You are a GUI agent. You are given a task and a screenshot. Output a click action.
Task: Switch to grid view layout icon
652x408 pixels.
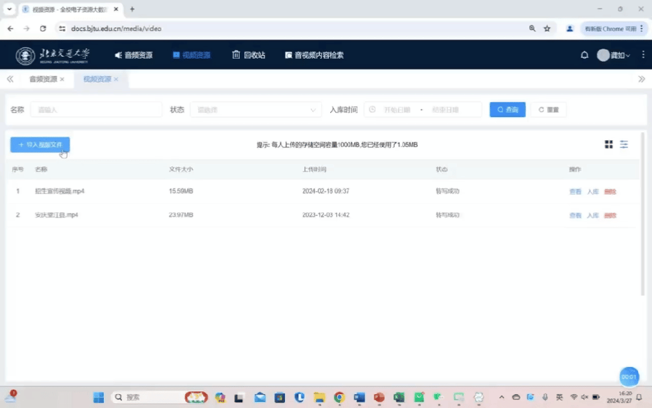tap(609, 144)
